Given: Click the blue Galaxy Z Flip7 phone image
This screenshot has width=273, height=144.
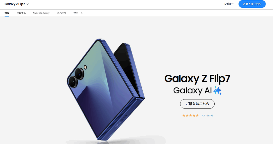Looking at the screenshot, I should (106, 90).
